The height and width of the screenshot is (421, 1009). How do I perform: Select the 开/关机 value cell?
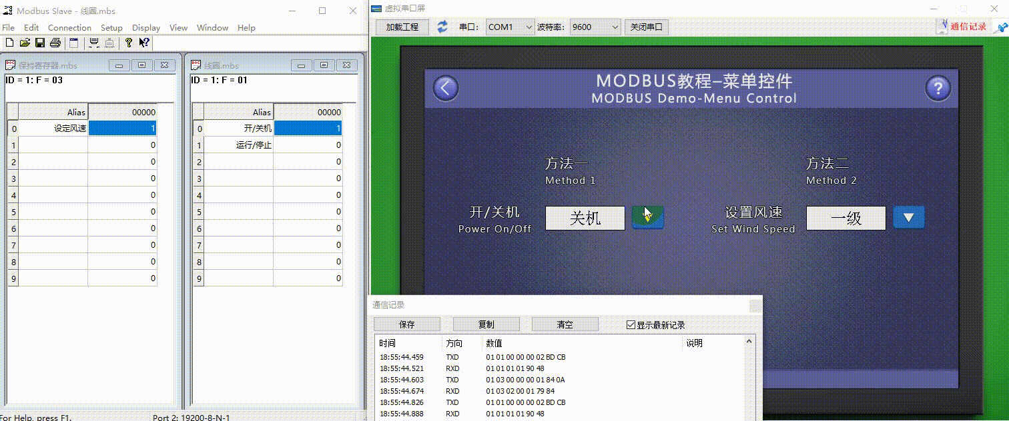point(308,129)
